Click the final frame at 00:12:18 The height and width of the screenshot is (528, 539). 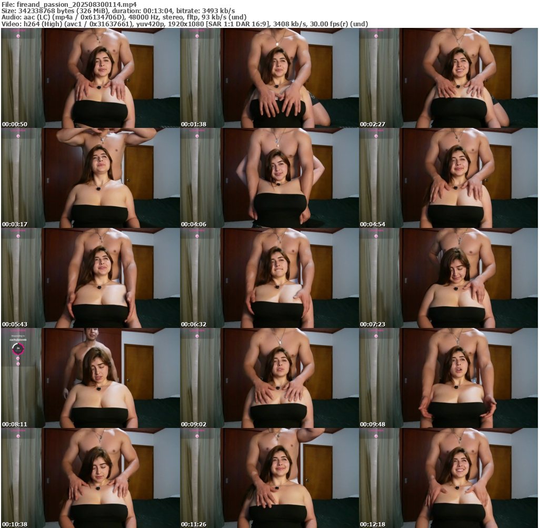coord(448,478)
